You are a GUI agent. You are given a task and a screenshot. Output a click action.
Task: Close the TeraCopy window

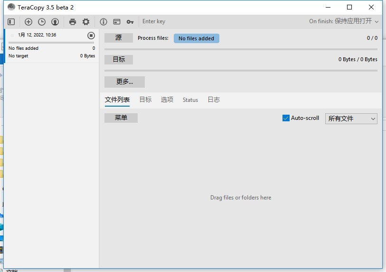point(371,8)
